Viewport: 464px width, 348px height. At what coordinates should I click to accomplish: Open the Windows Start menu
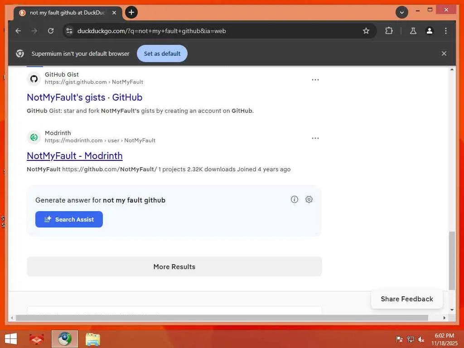point(11,339)
